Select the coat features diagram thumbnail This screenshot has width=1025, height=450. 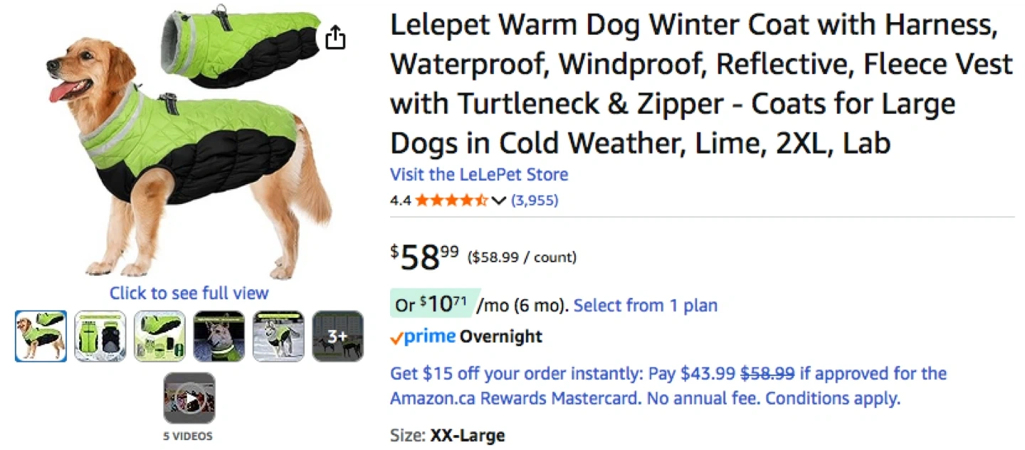pyautogui.click(x=160, y=336)
